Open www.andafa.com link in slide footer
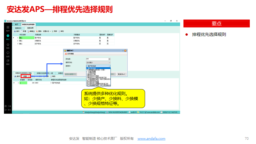 click(x=151, y=139)
